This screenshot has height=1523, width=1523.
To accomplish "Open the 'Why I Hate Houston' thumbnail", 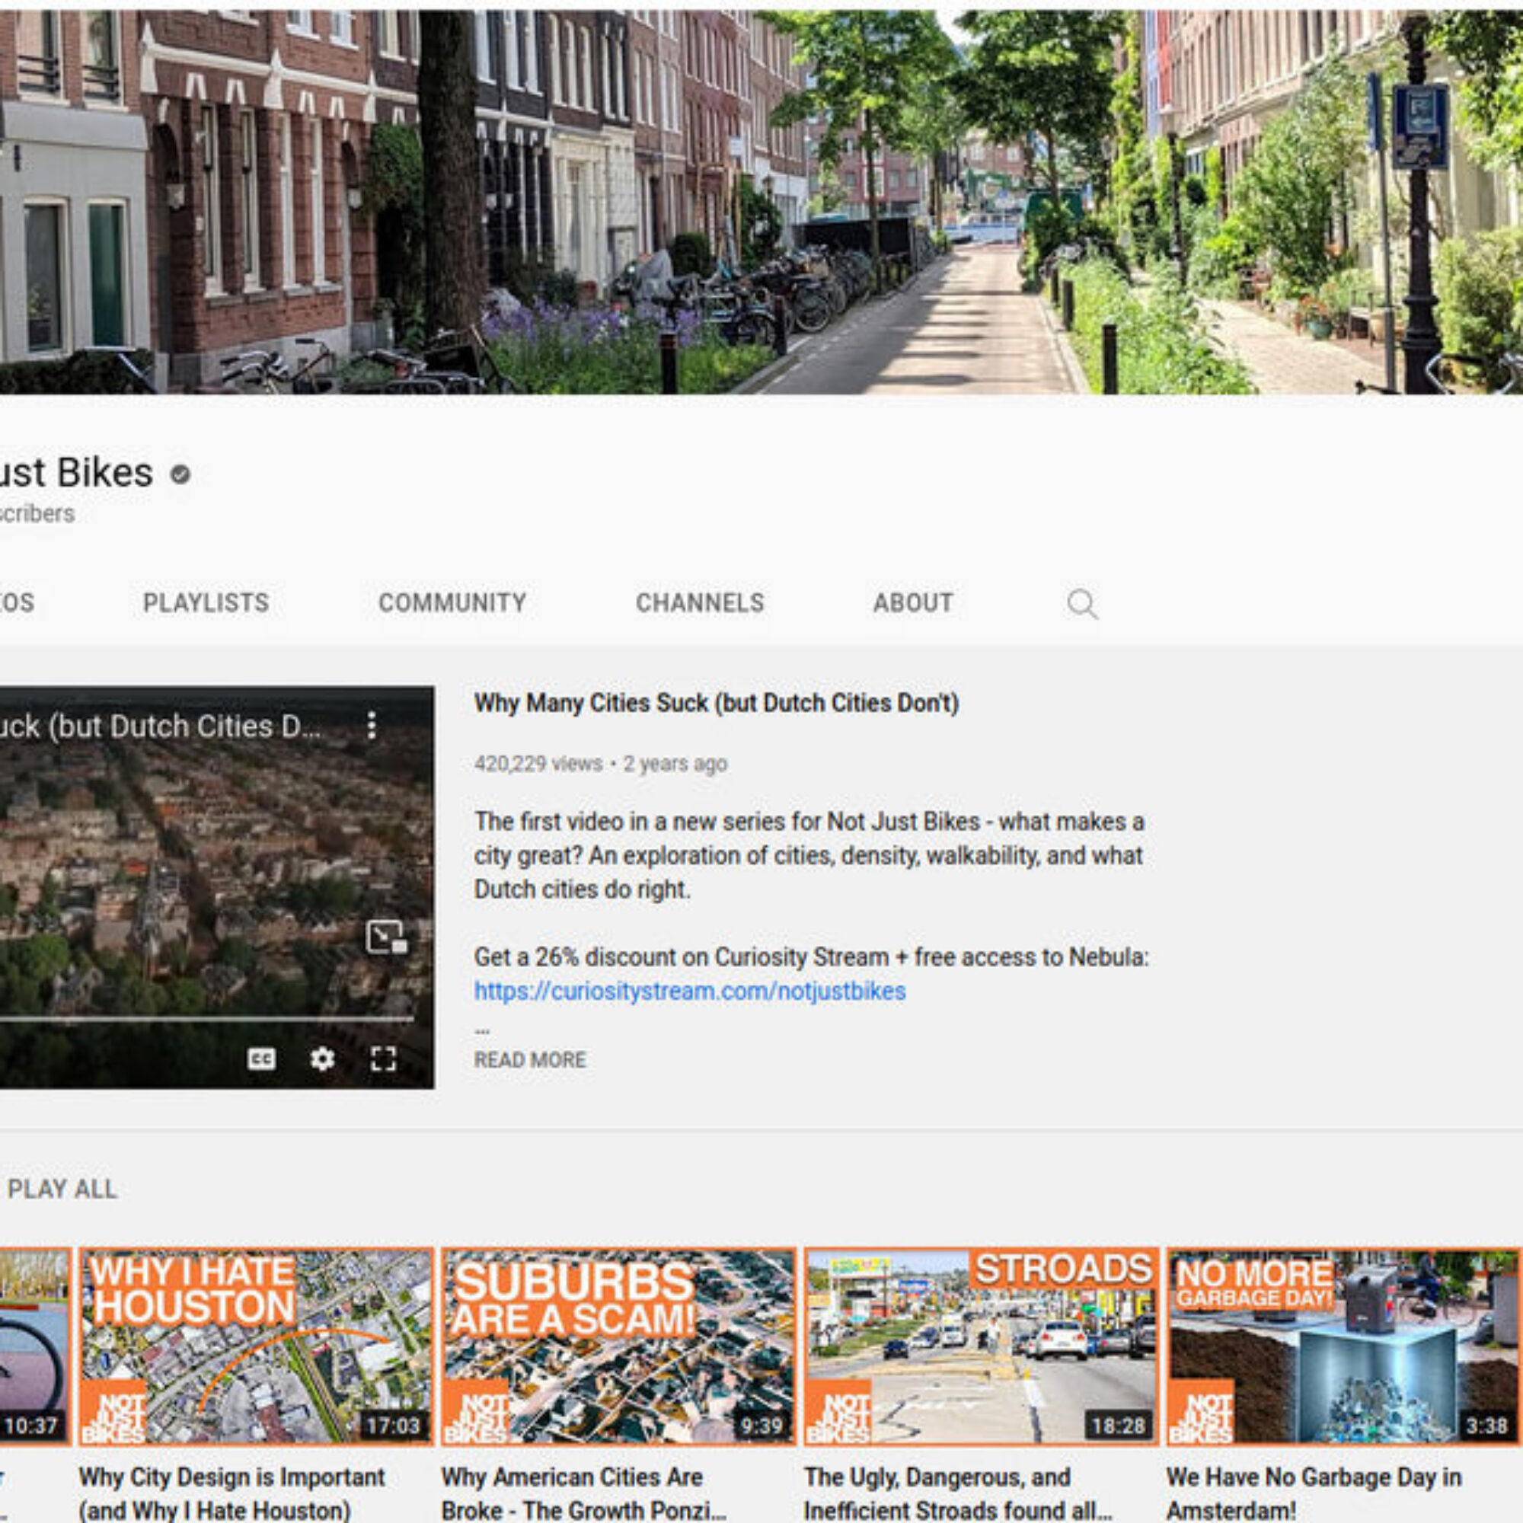I will pos(256,1347).
